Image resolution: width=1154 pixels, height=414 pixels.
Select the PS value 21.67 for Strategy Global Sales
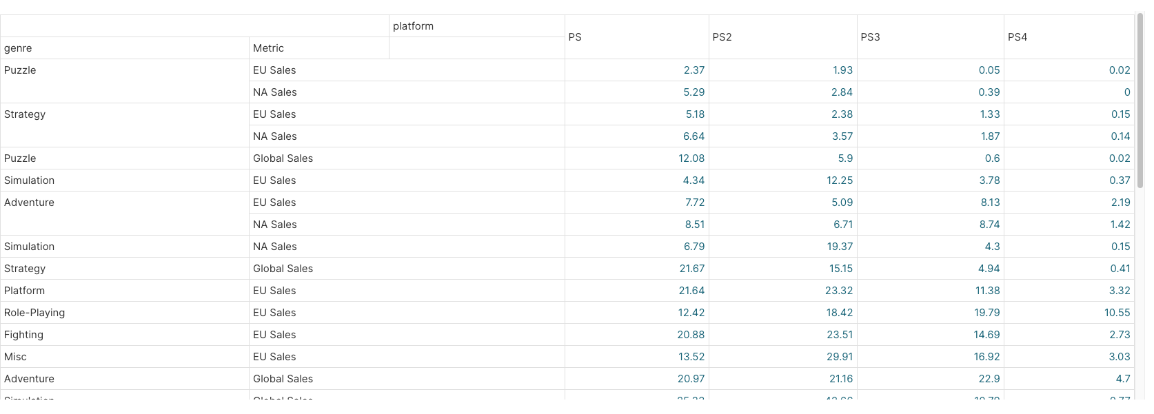click(x=691, y=269)
